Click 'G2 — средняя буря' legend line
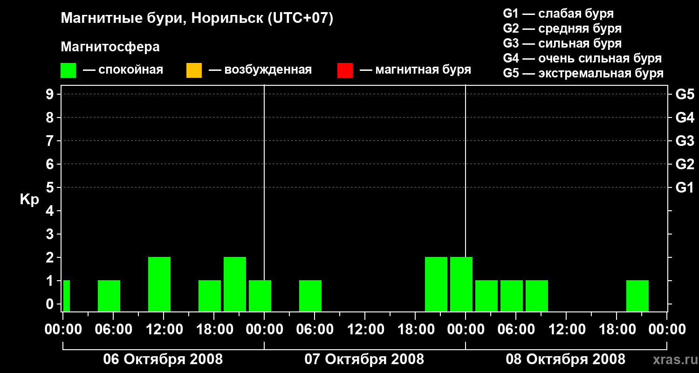 click(x=562, y=28)
